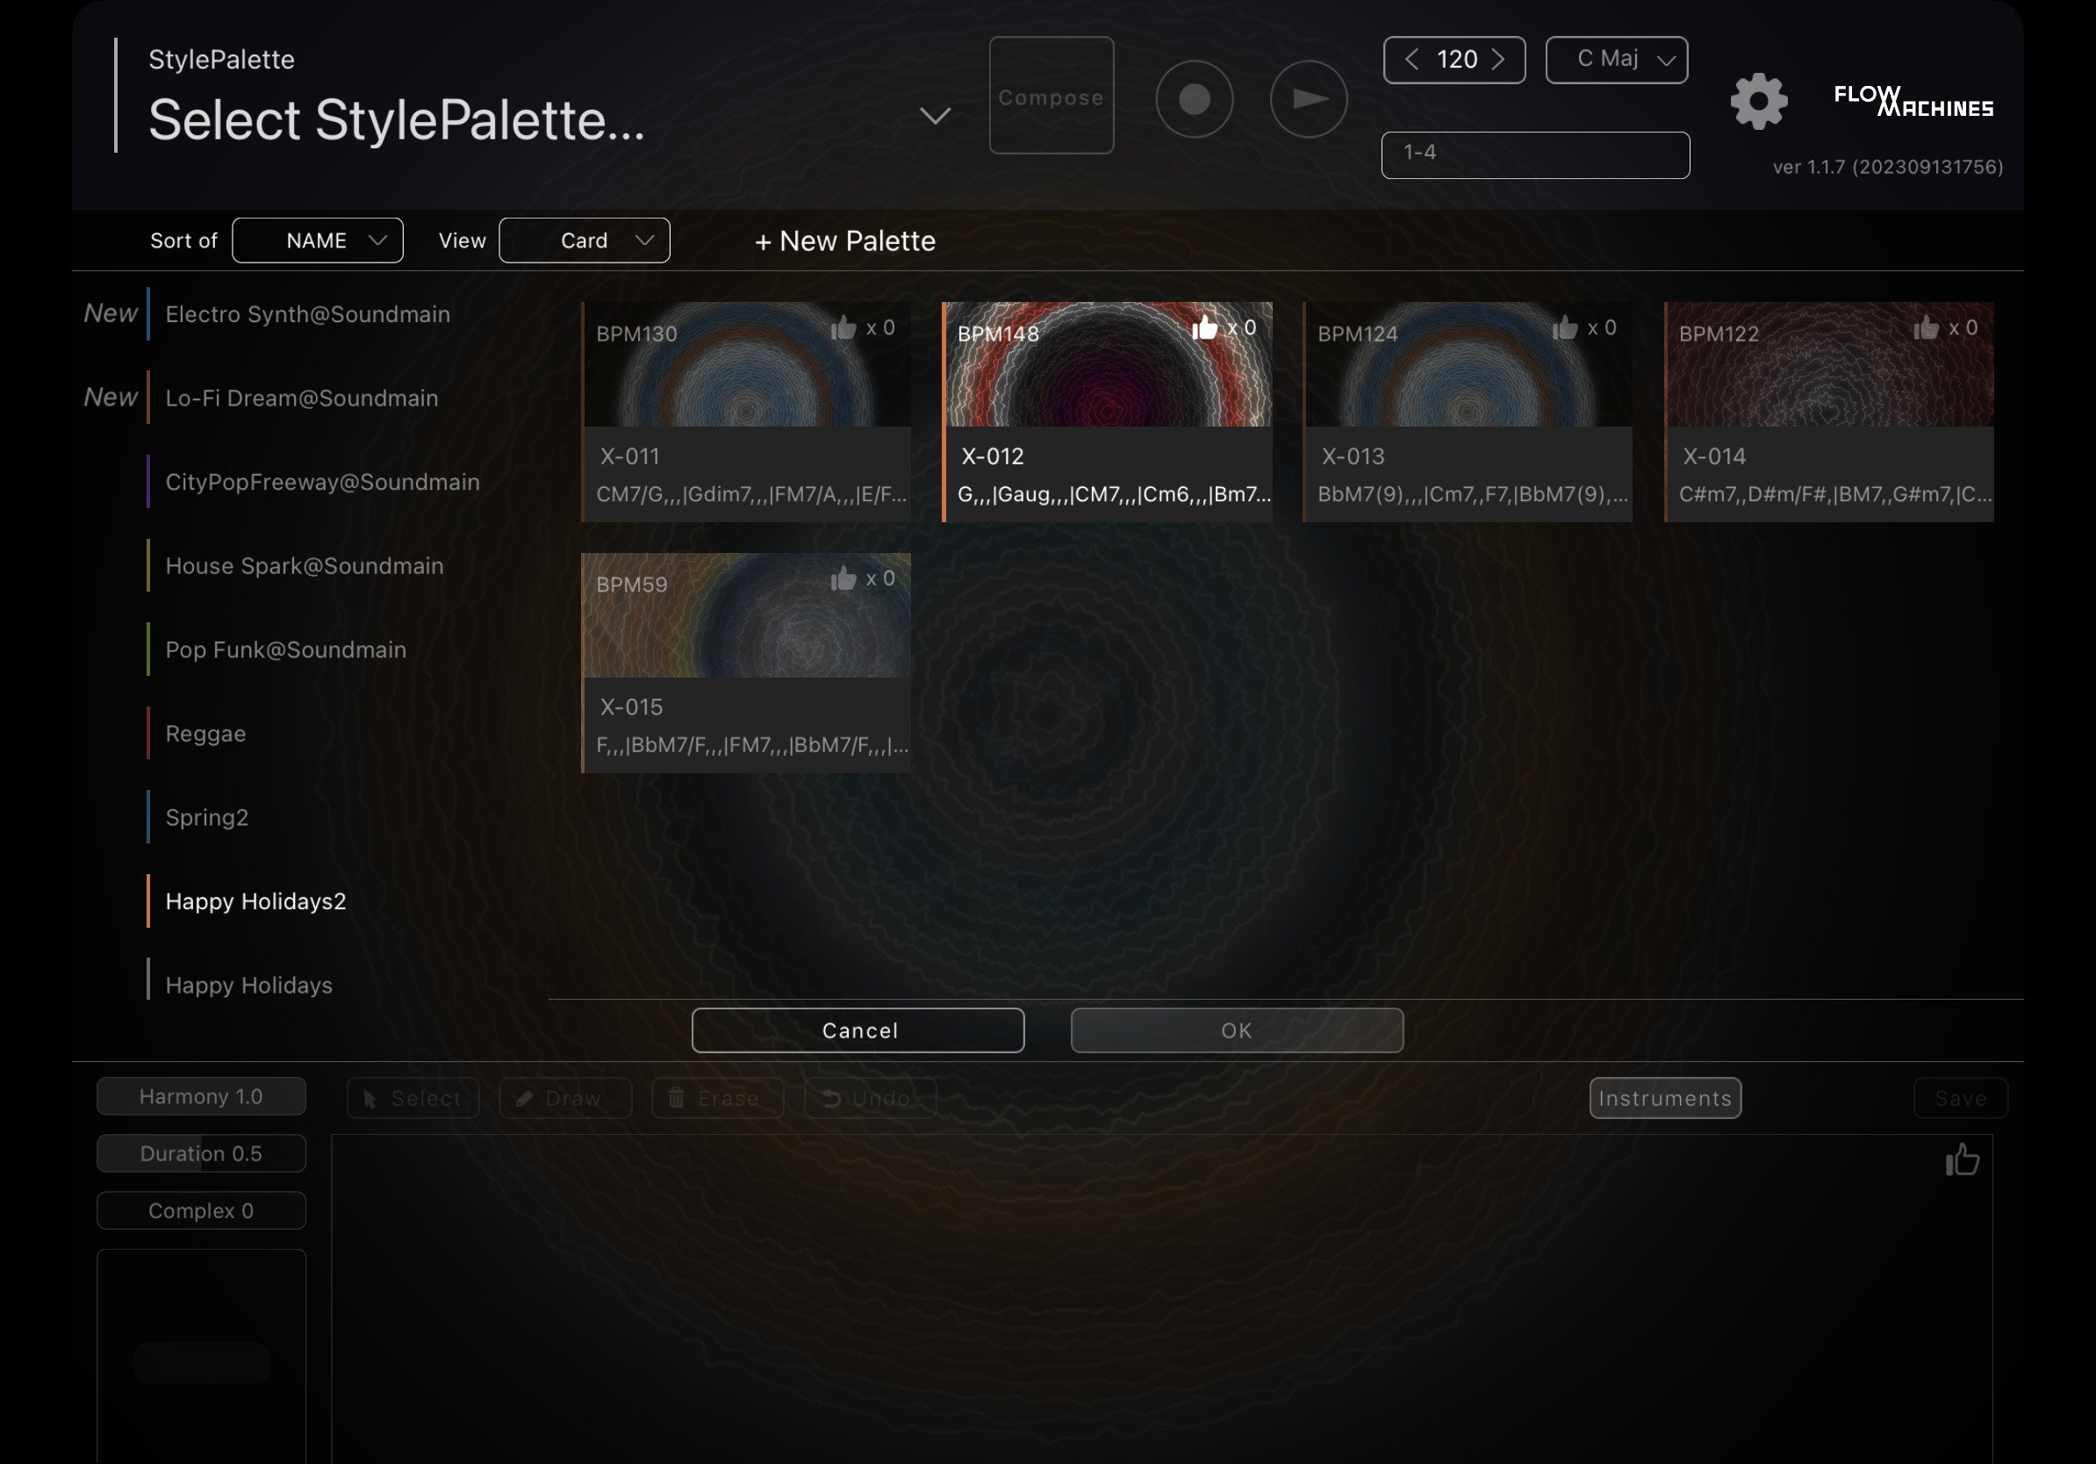2096x1464 pixels.
Task: Click the Save button
Action: pos(1961,1098)
